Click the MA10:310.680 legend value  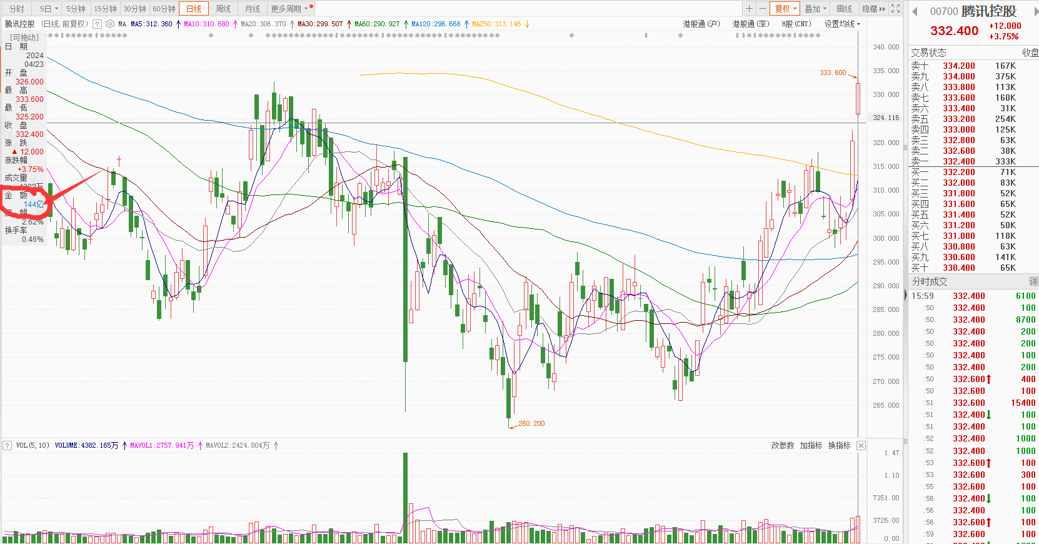pos(206,24)
